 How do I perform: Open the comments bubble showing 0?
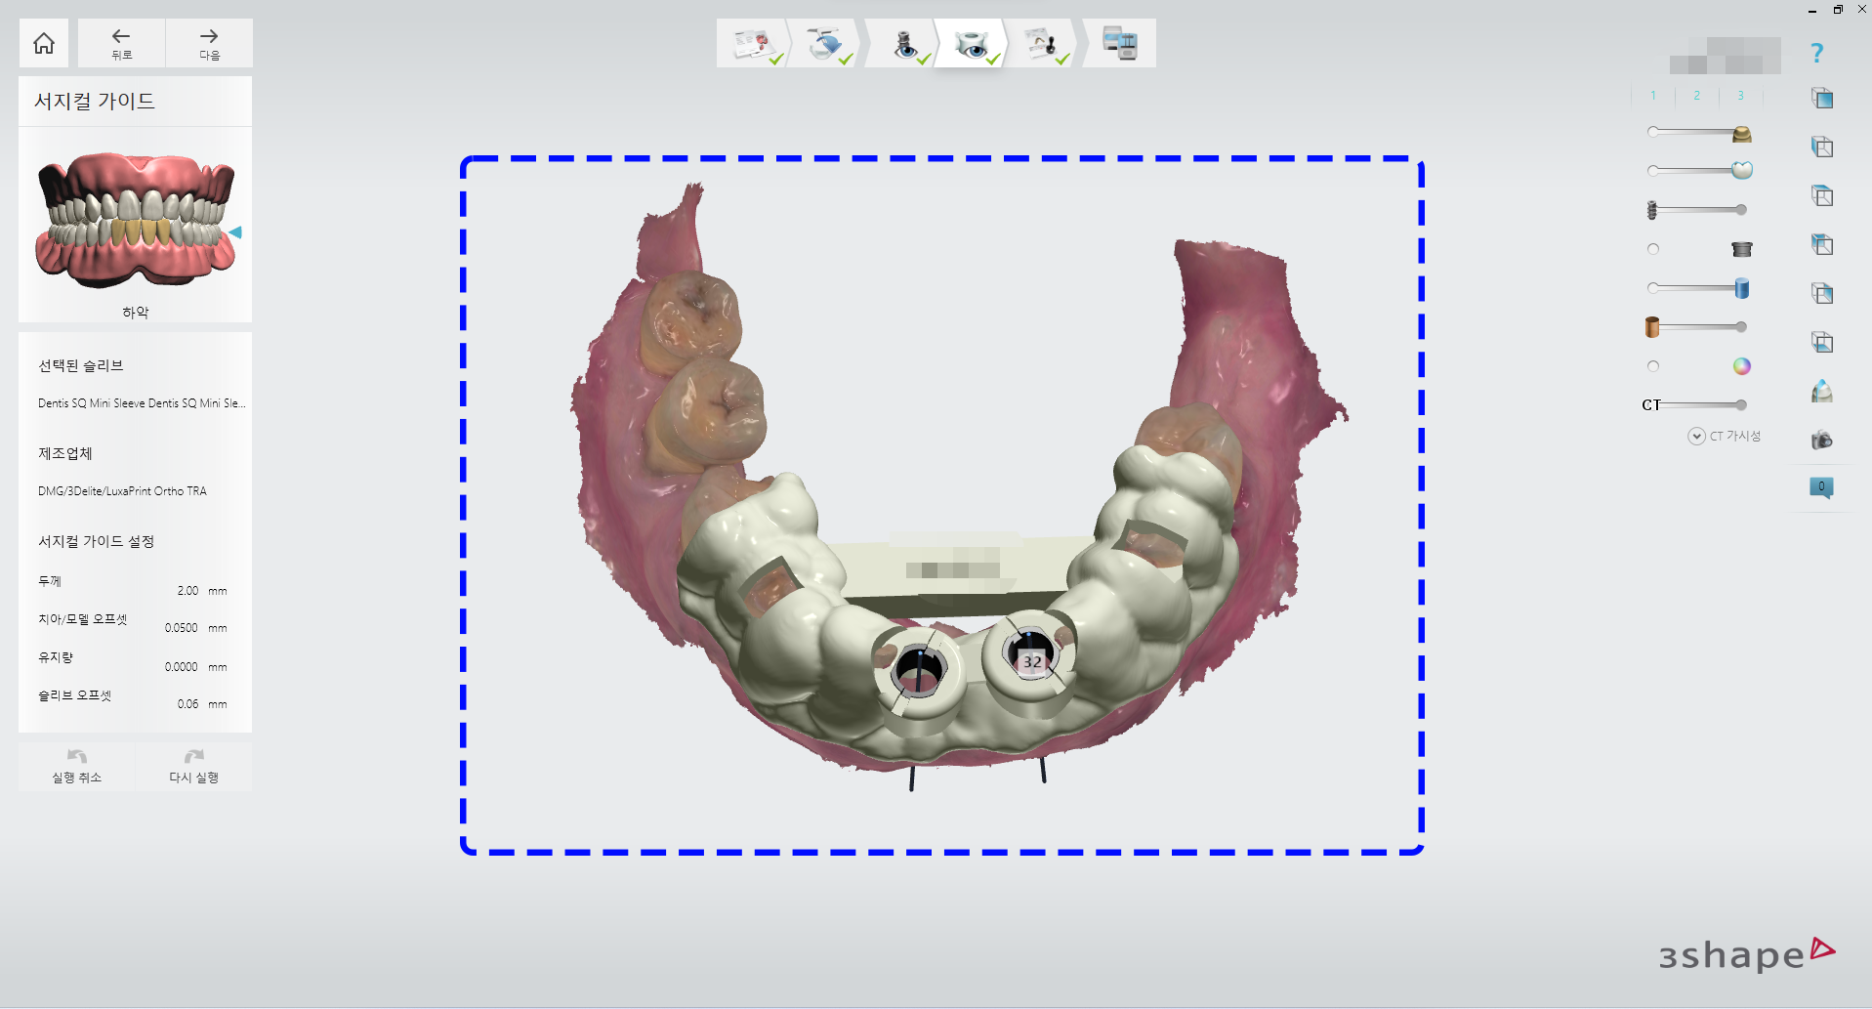1821,486
